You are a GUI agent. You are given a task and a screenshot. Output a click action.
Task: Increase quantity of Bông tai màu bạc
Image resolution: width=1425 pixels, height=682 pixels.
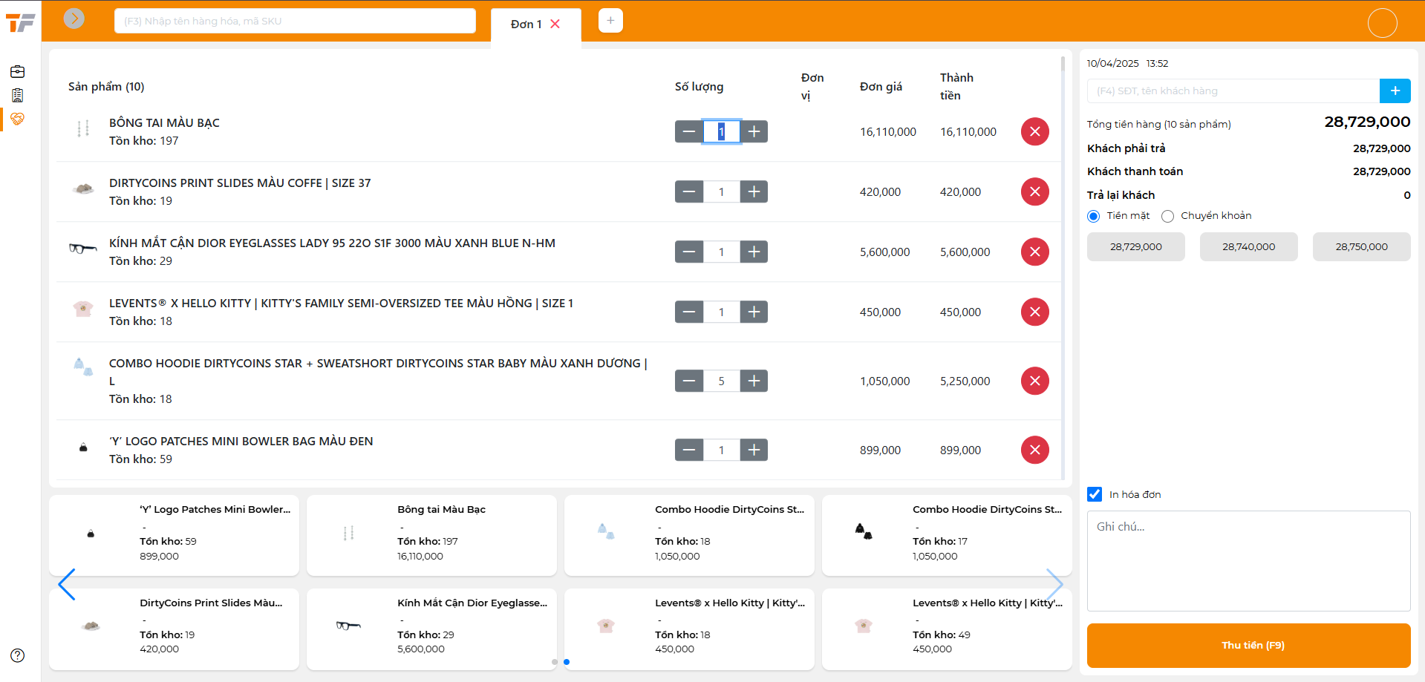(x=754, y=131)
